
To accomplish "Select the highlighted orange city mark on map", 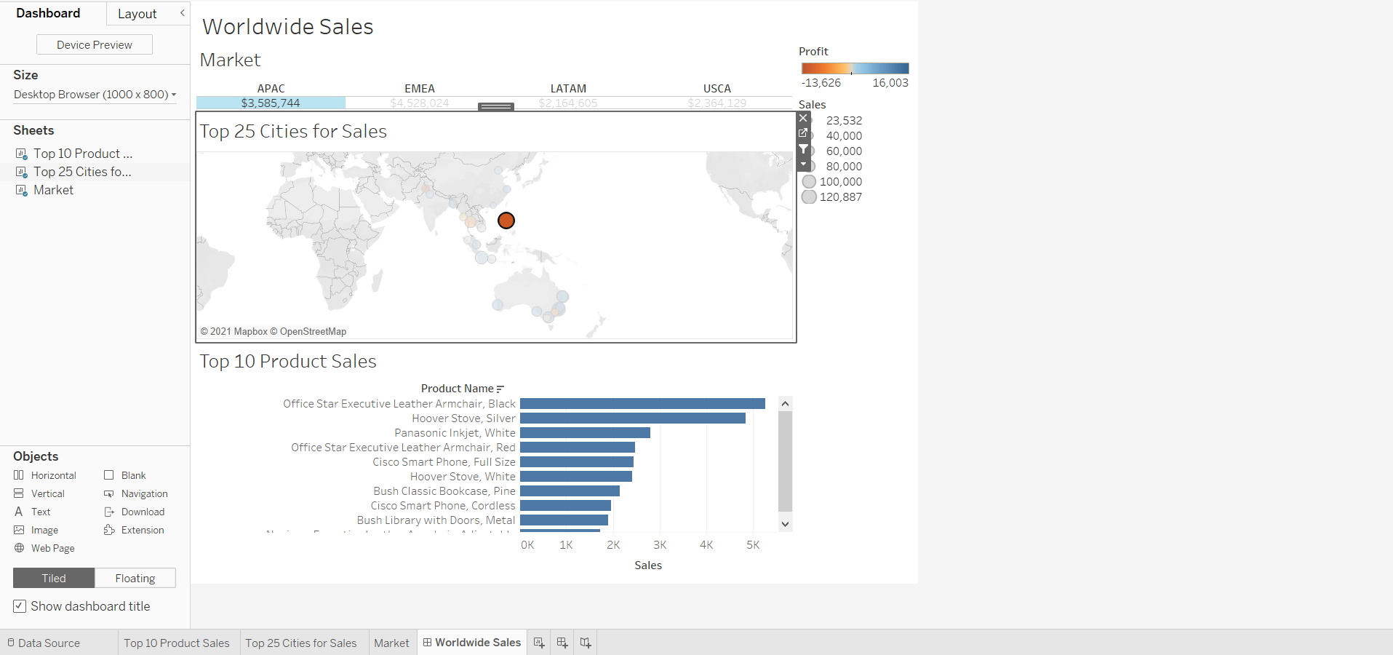I will pos(506,220).
